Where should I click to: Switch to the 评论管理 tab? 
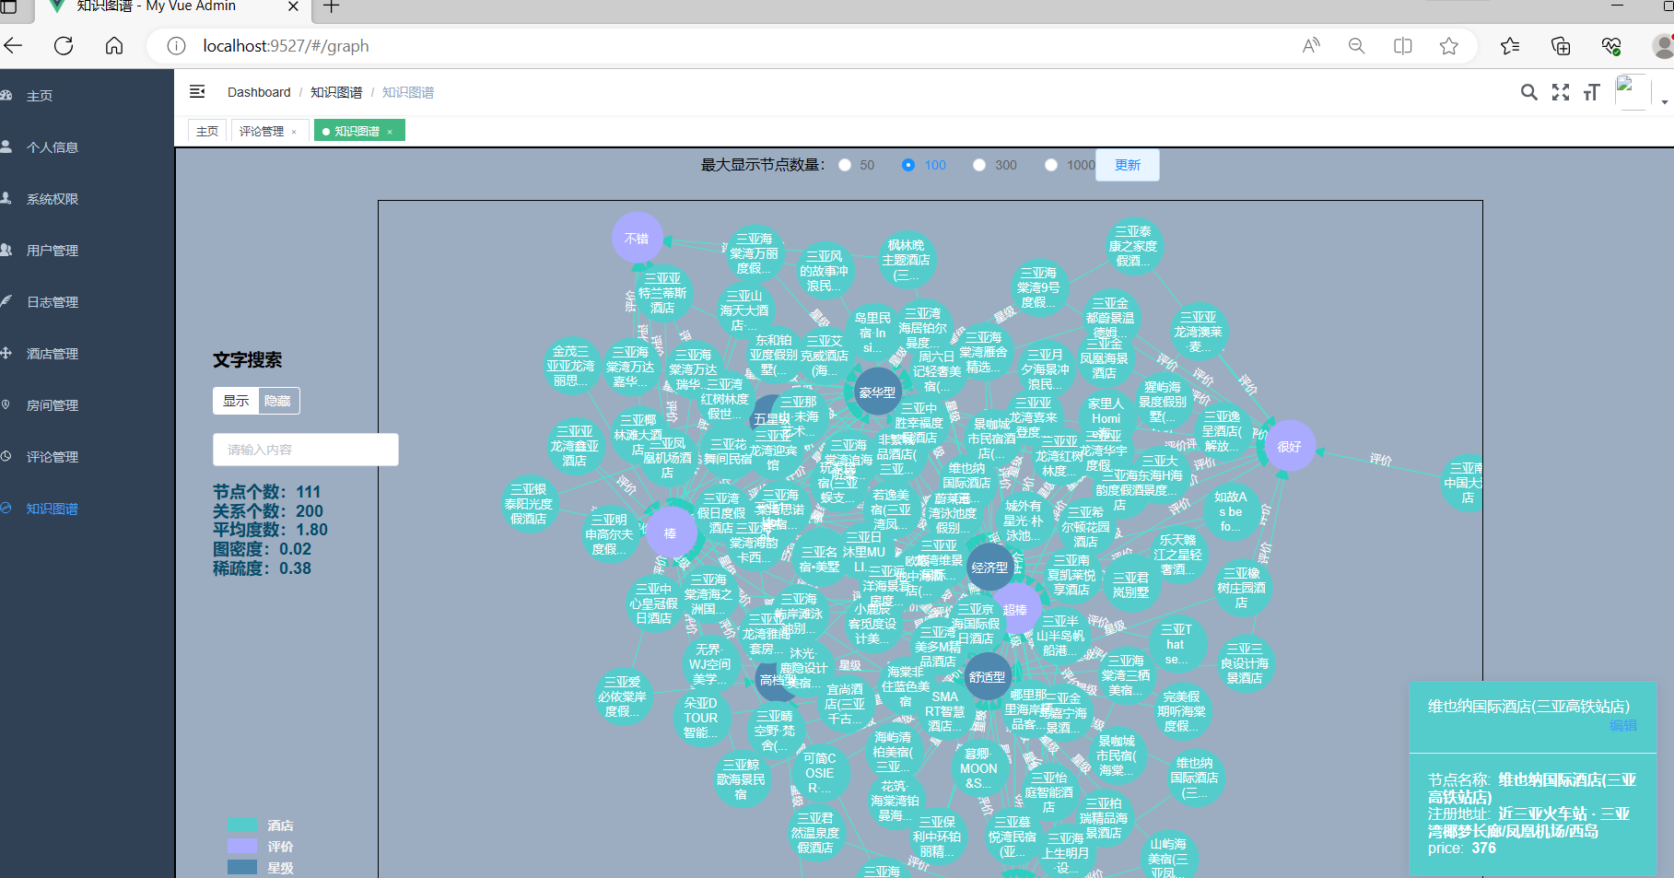tap(268, 131)
